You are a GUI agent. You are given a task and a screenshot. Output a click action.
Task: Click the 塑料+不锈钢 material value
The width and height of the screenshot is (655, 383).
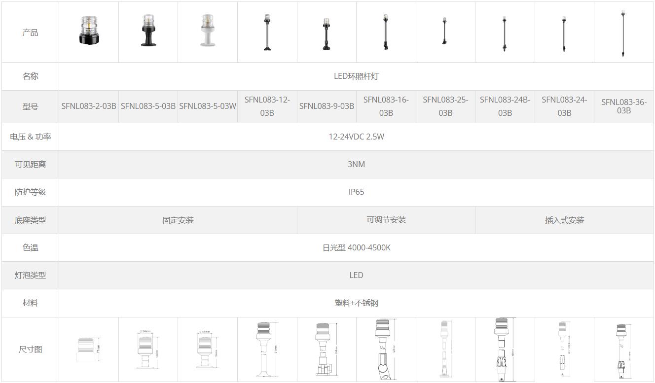(x=356, y=303)
